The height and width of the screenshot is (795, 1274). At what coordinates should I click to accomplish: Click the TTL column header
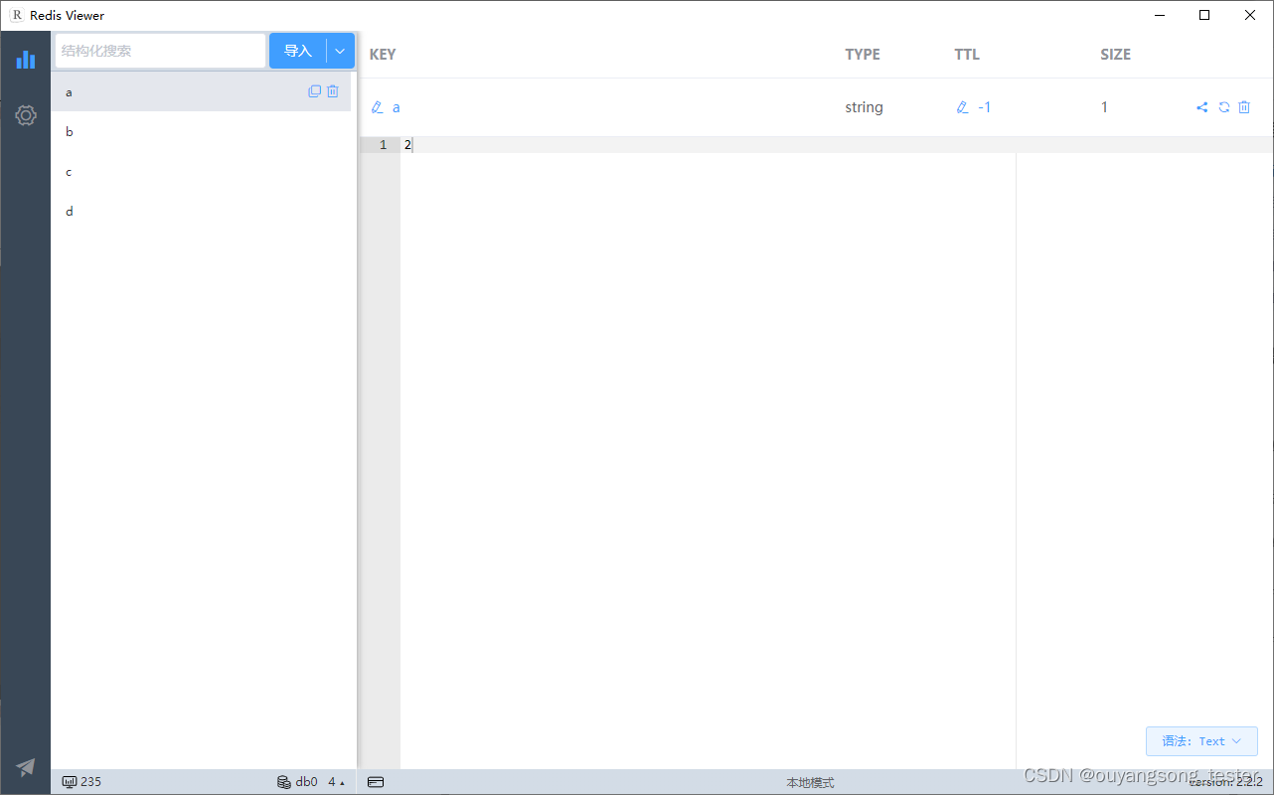967,55
